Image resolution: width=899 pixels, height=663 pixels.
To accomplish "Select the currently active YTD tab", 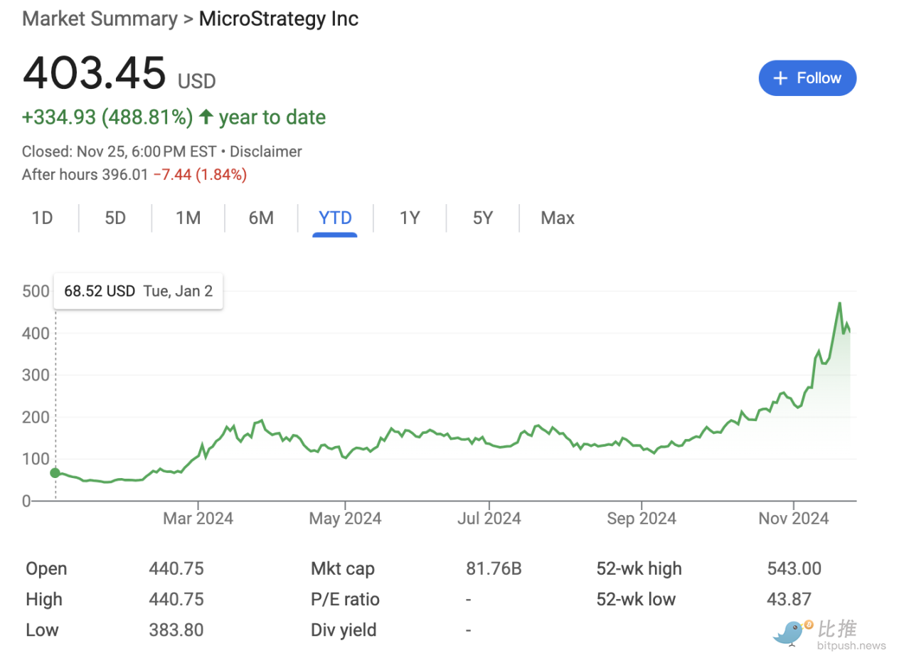I will (334, 218).
